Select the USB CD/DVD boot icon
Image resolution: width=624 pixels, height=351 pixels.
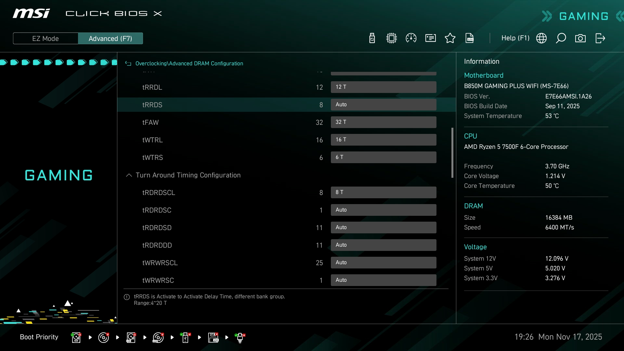[158, 337]
